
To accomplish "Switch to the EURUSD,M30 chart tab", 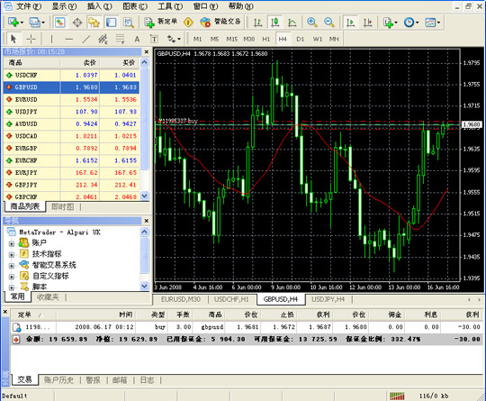I will pos(180,299).
